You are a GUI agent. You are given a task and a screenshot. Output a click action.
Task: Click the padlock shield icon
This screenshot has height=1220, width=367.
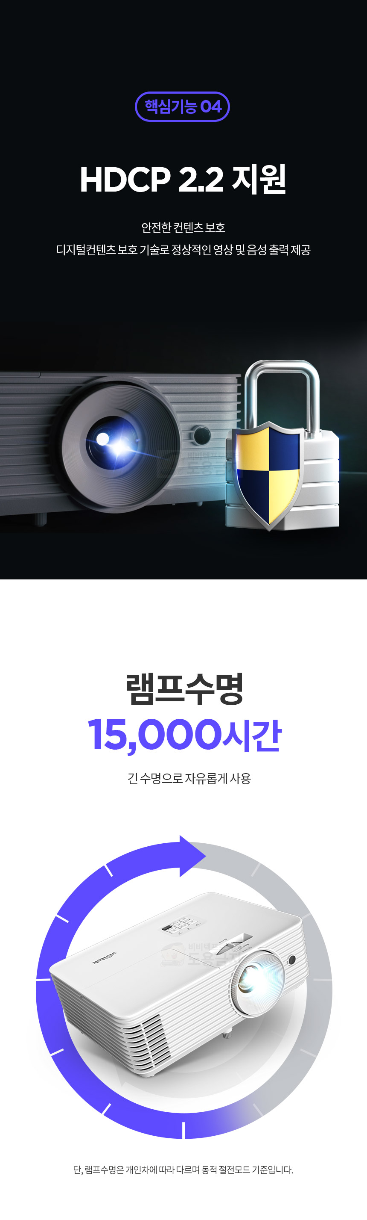pos(282,445)
